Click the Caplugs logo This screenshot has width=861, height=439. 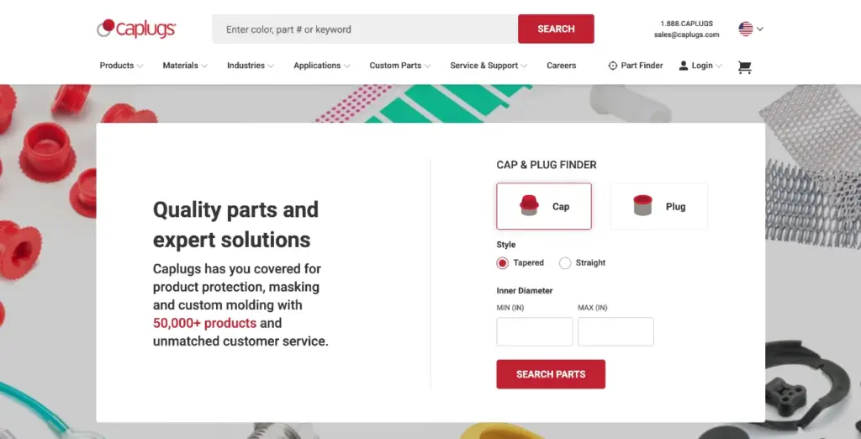pyautogui.click(x=136, y=29)
